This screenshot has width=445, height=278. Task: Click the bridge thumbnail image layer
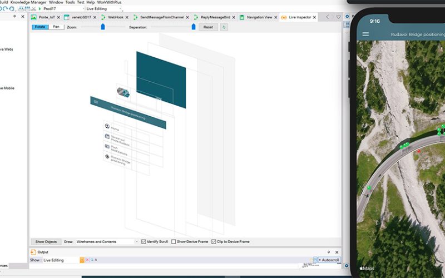123,92
